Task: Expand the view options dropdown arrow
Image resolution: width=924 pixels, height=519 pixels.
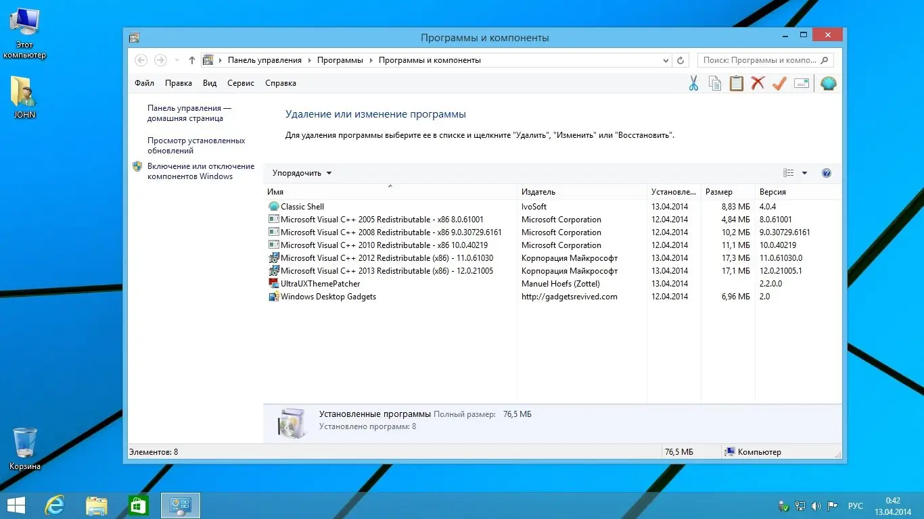Action: pos(804,173)
